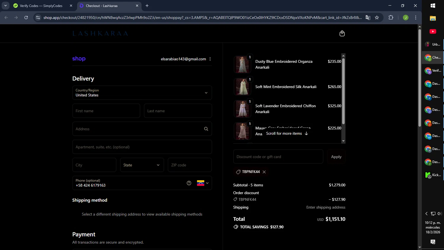Image resolution: width=444 pixels, height=250 pixels.
Task: Click Dusty Blue Embroidered Organza Anarkali thumbnail
Action: point(242,64)
